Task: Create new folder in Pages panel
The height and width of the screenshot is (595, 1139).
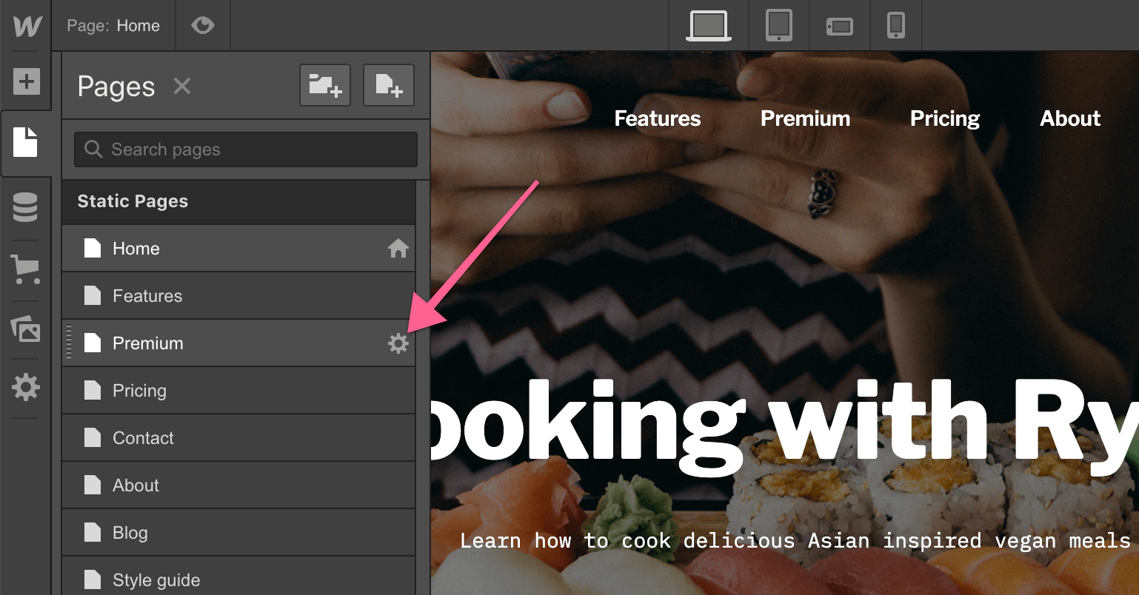Action: click(325, 85)
